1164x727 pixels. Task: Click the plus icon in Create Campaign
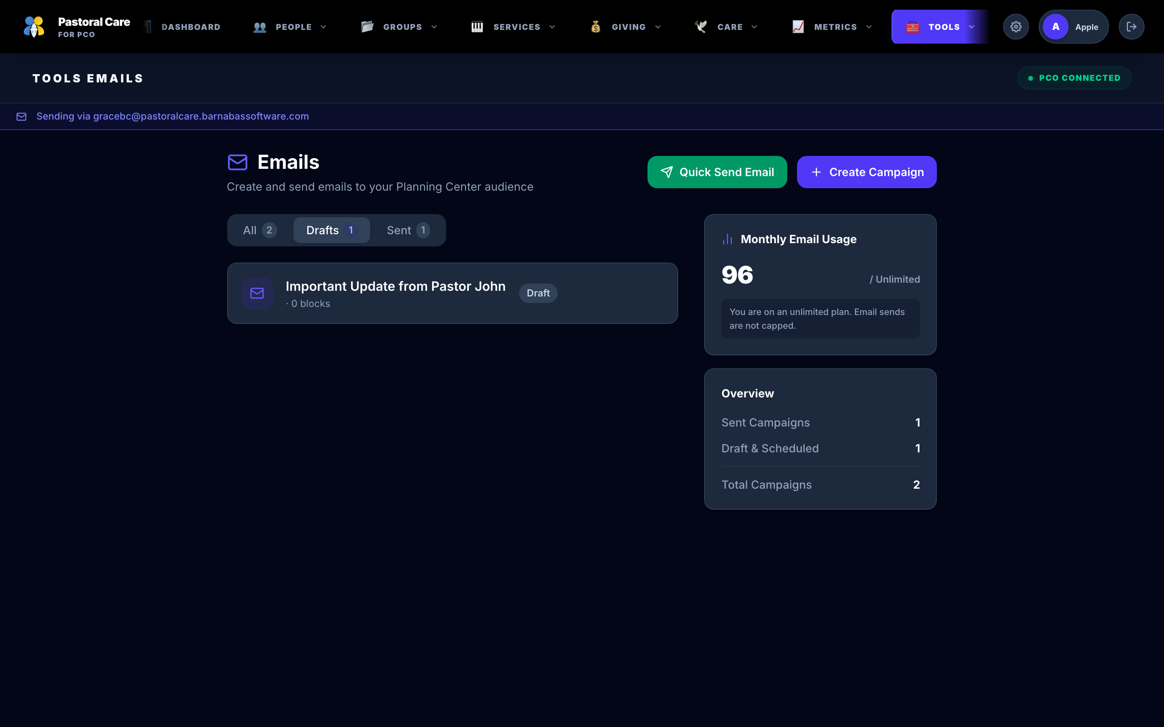tap(816, 172)
